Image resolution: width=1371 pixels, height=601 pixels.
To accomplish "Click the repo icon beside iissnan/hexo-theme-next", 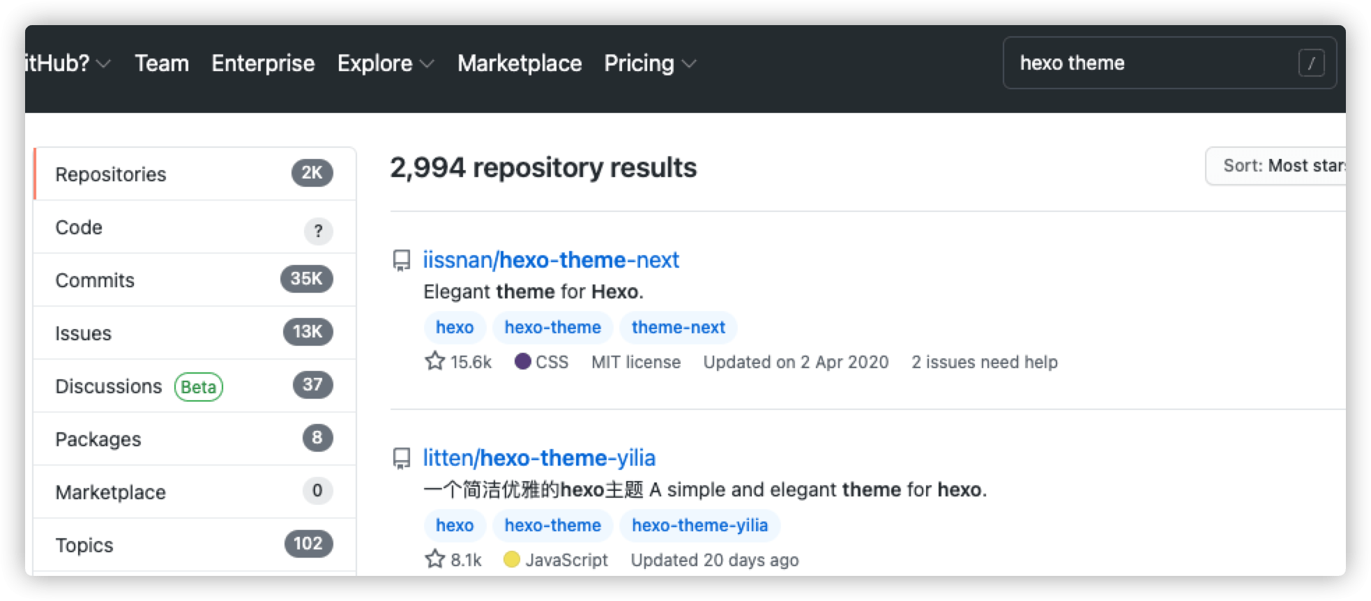I will click(402, 261).
